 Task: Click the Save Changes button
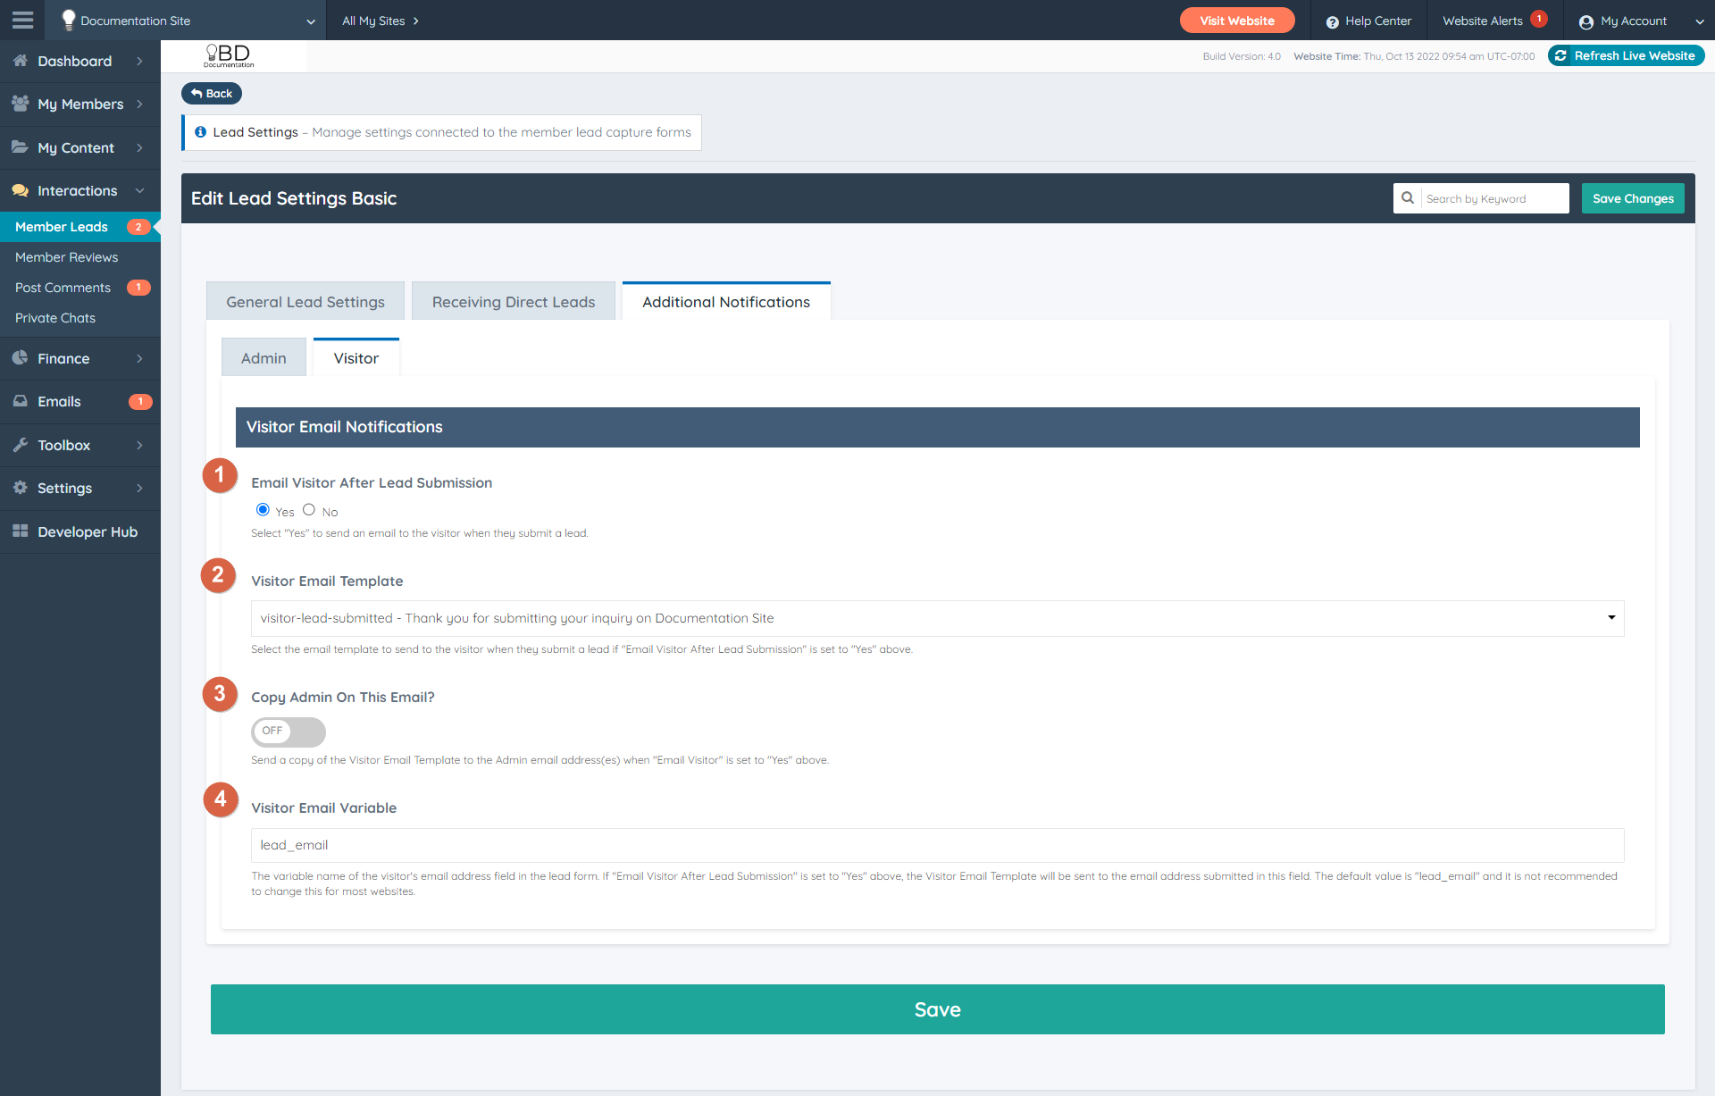1632,198
